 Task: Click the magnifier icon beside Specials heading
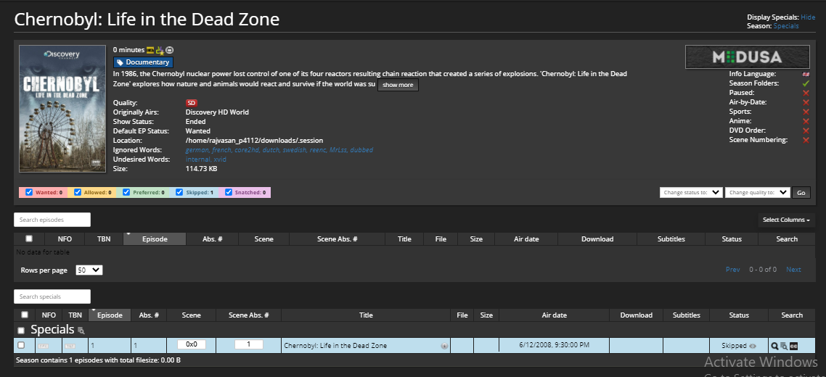(x=81, y=331)
